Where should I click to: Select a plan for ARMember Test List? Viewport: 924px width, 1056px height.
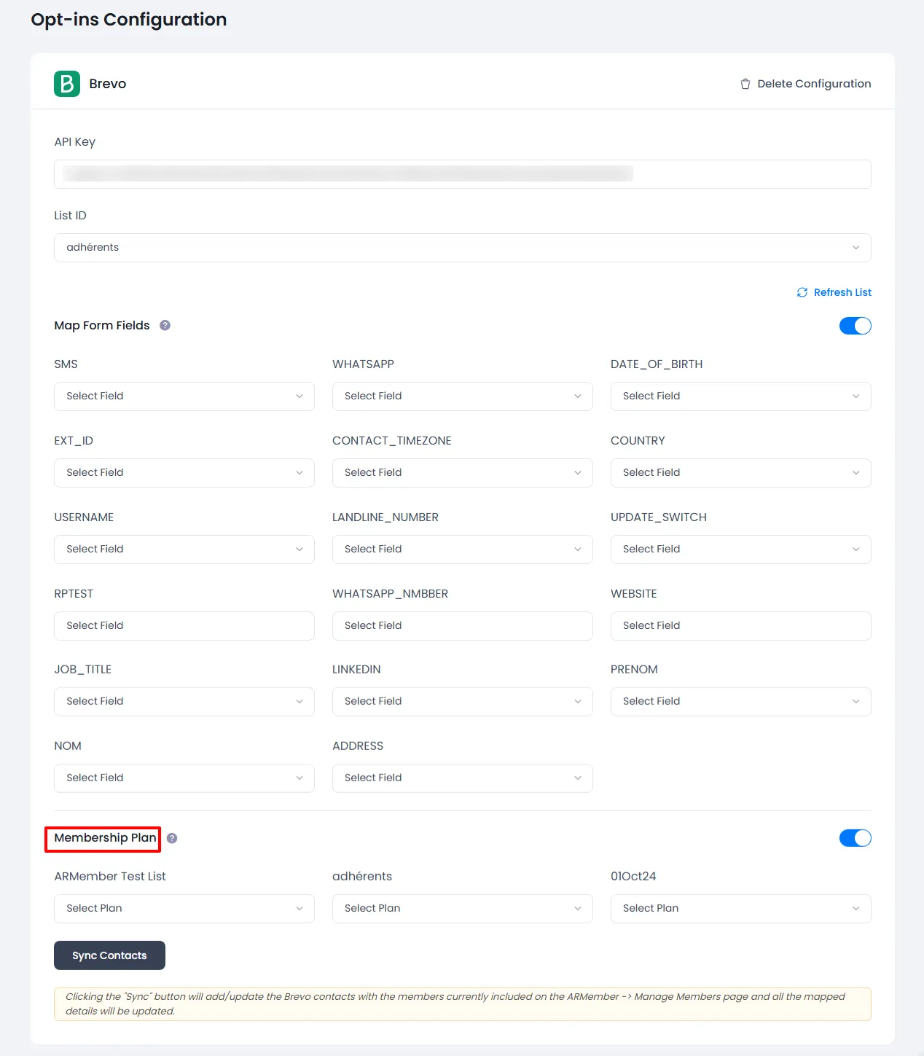[184, 909]
